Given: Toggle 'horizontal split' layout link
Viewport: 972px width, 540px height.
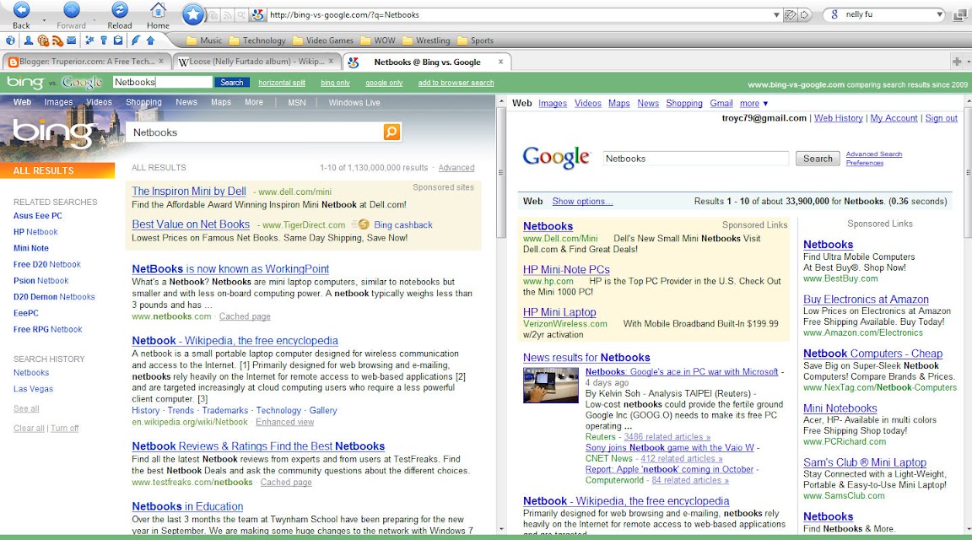Looking at the screenshot, I should 282,83.
